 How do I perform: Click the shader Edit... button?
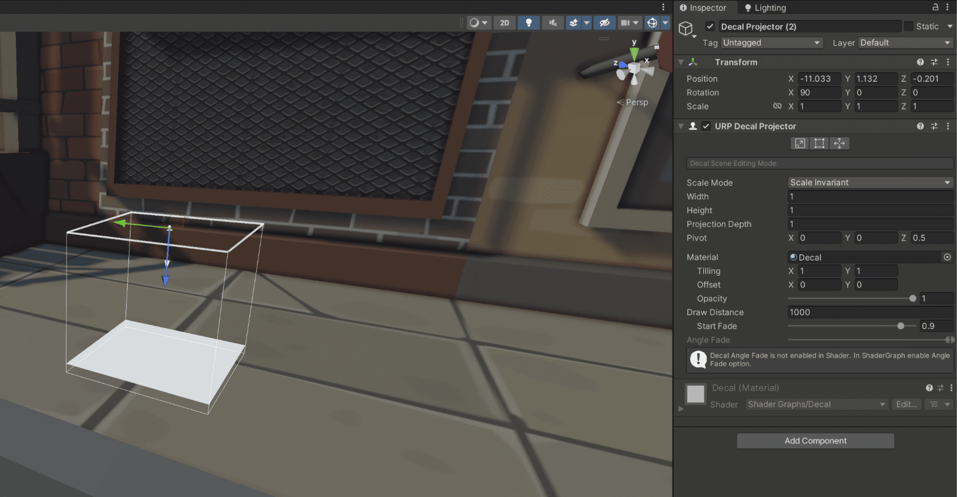pos(906,404)
